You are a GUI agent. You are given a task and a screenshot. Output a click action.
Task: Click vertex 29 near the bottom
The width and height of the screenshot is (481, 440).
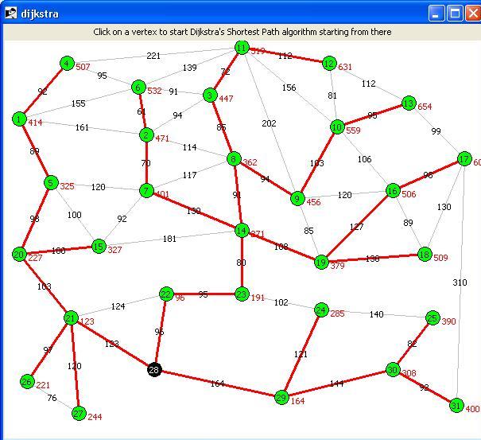(x=281, y=398)
